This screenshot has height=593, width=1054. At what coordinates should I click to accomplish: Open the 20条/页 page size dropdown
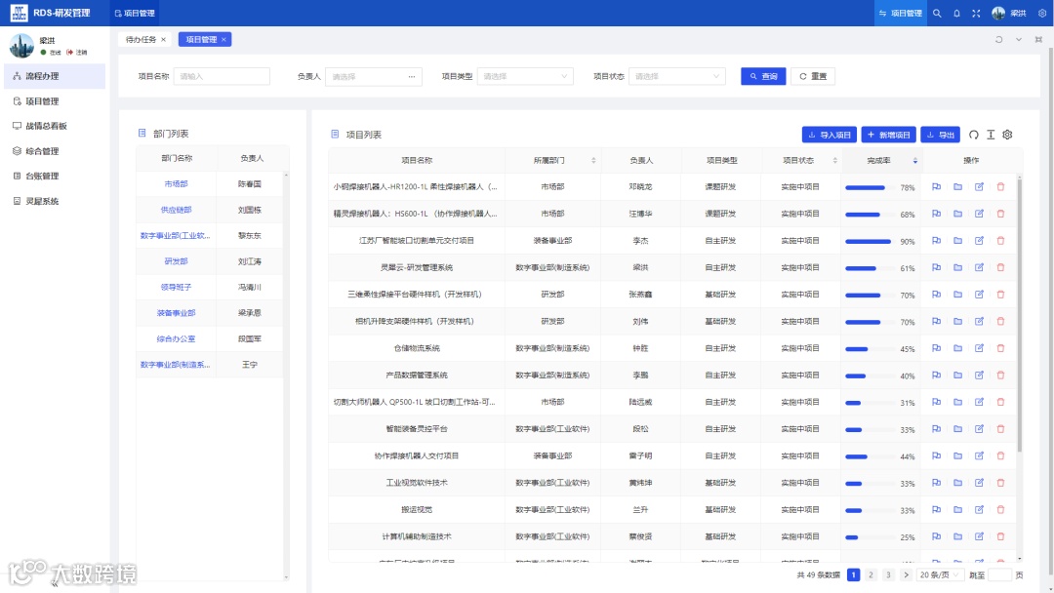tap(939, 574)
